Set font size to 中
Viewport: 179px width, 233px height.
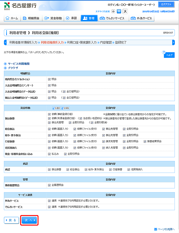pos(119,11)
